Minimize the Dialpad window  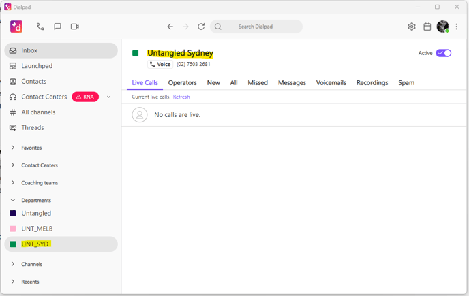tap(418, 7)
